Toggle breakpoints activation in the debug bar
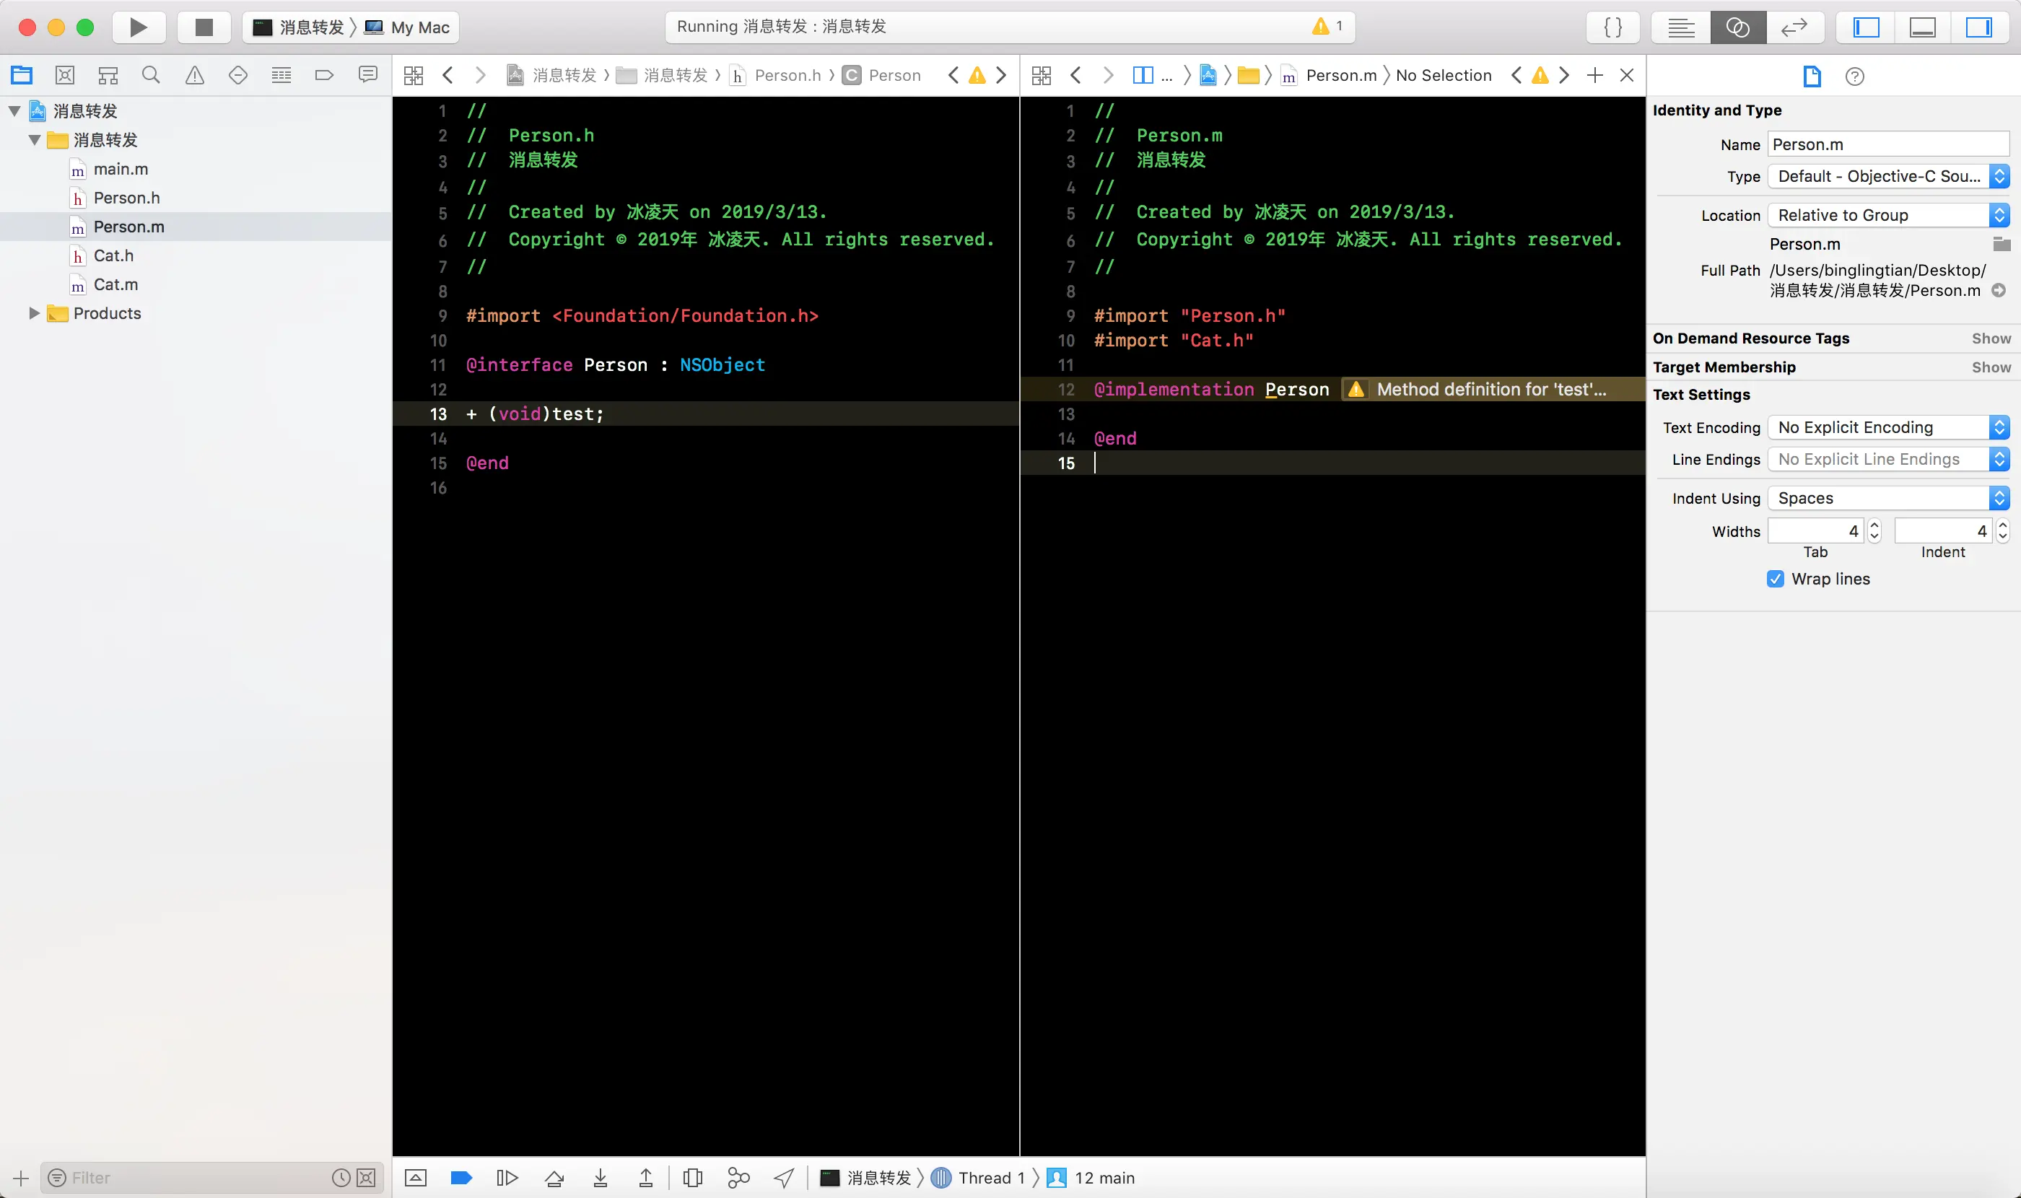The width and height of the screenshot is (2021, 1198). click(461, 1178)
